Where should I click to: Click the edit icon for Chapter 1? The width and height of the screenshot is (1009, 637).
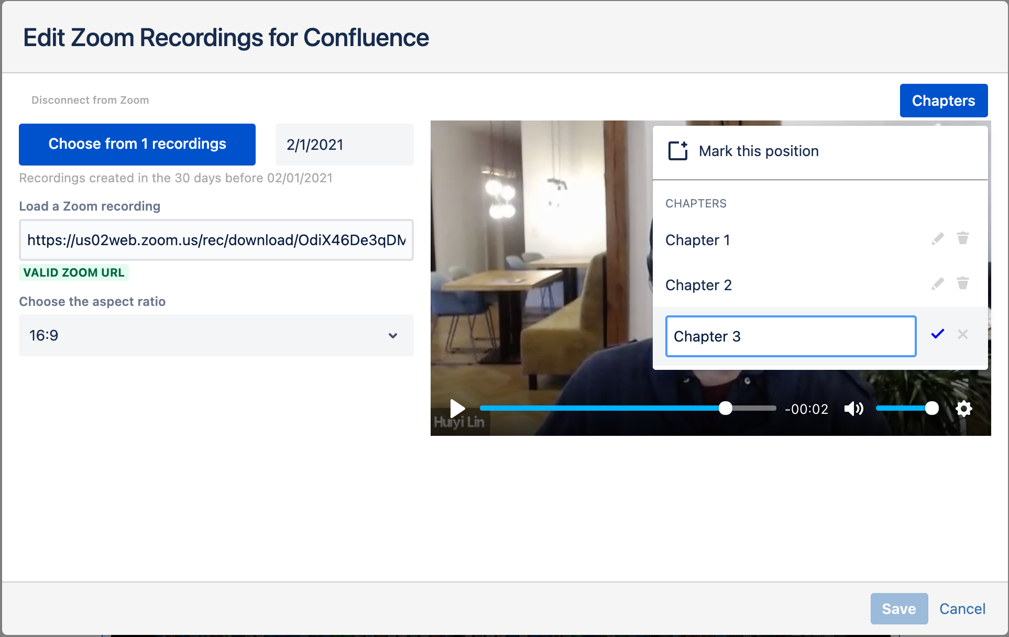click(938, 238)
